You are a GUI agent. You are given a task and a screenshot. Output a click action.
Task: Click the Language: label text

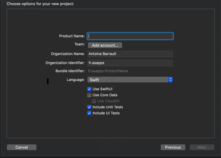pos(76,80)
